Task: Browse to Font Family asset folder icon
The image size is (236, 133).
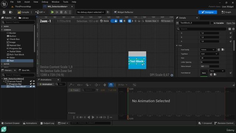Action: tap(223, 50)
